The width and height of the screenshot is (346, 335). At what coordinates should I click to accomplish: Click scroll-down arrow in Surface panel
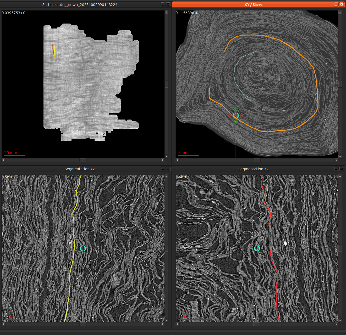pos(166,156)
